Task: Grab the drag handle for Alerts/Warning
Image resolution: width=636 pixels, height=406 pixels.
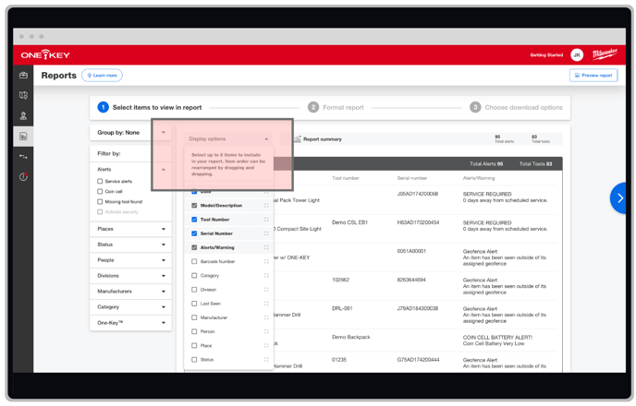Action: [x=266, y=247]
